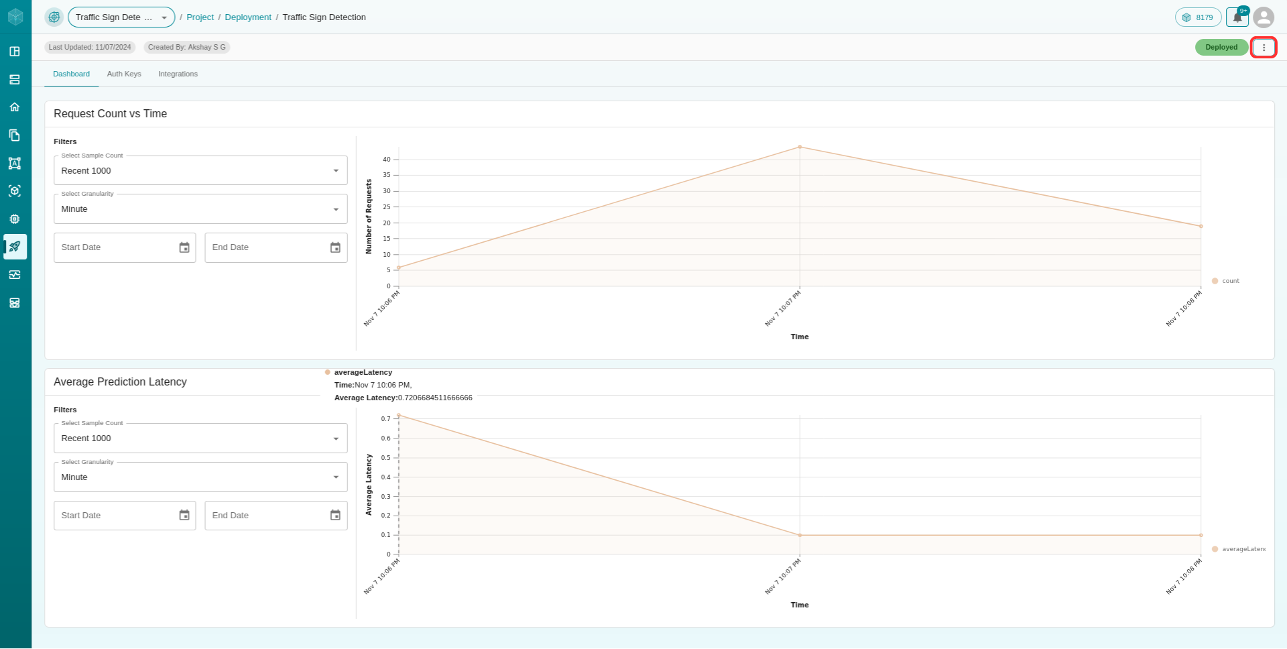1287x649 pixels.
Task: Open Request Count Select Granularity dropdown
Action: [200, 209]
